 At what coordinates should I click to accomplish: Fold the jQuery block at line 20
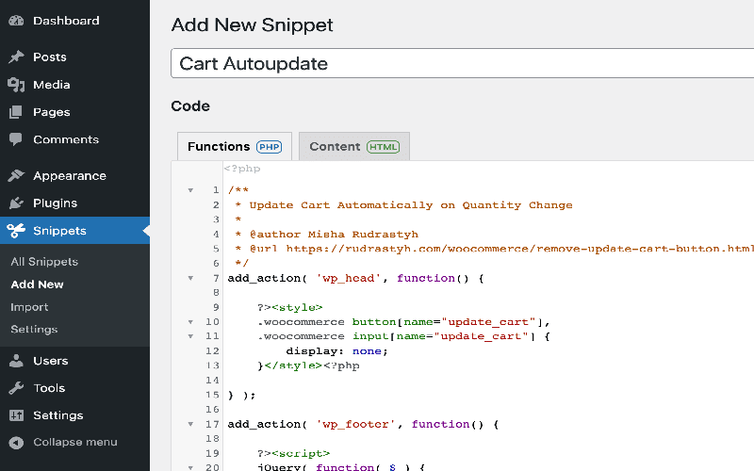point(190,467)
